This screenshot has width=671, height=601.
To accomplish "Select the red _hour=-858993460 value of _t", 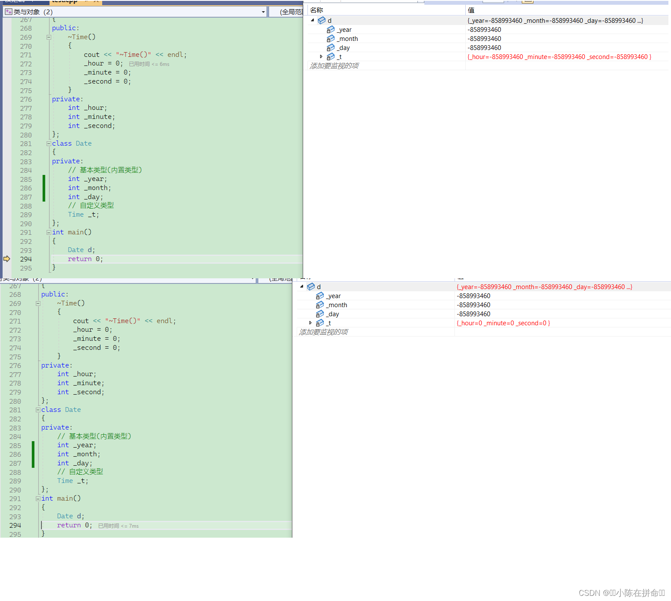I will coord(559,57).
